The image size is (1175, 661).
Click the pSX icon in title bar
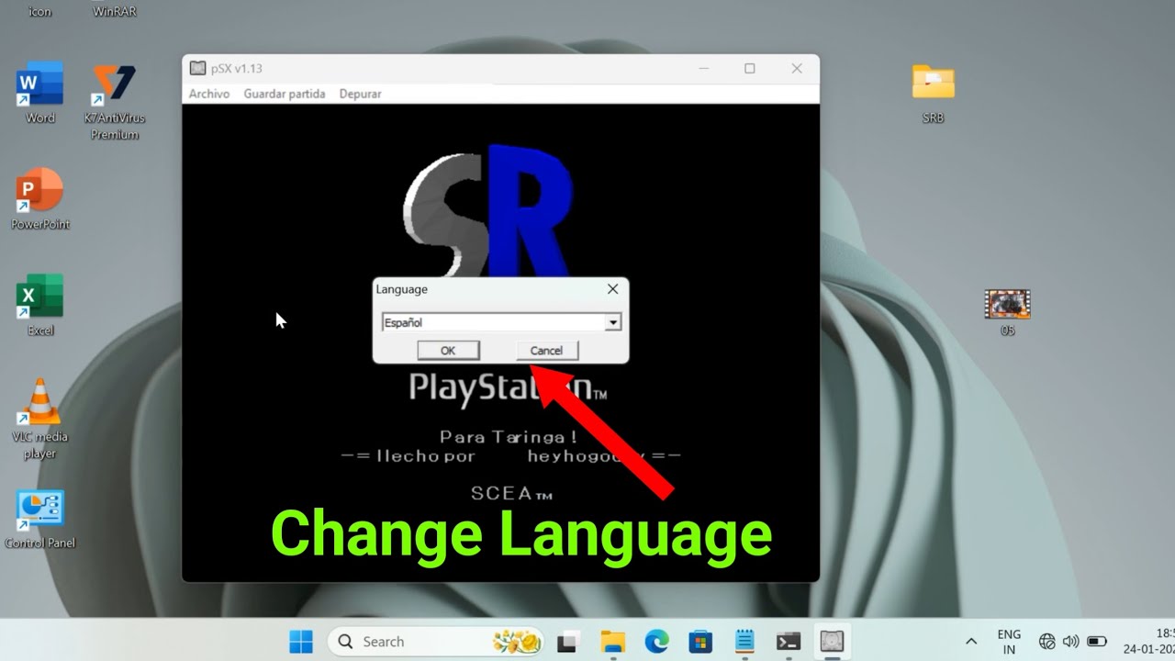[x=198, y=68]
